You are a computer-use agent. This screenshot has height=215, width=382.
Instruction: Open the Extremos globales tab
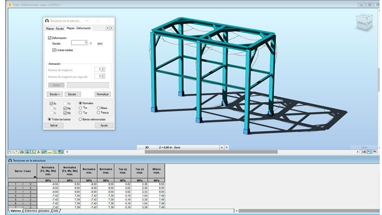click(x=37, y=211)
